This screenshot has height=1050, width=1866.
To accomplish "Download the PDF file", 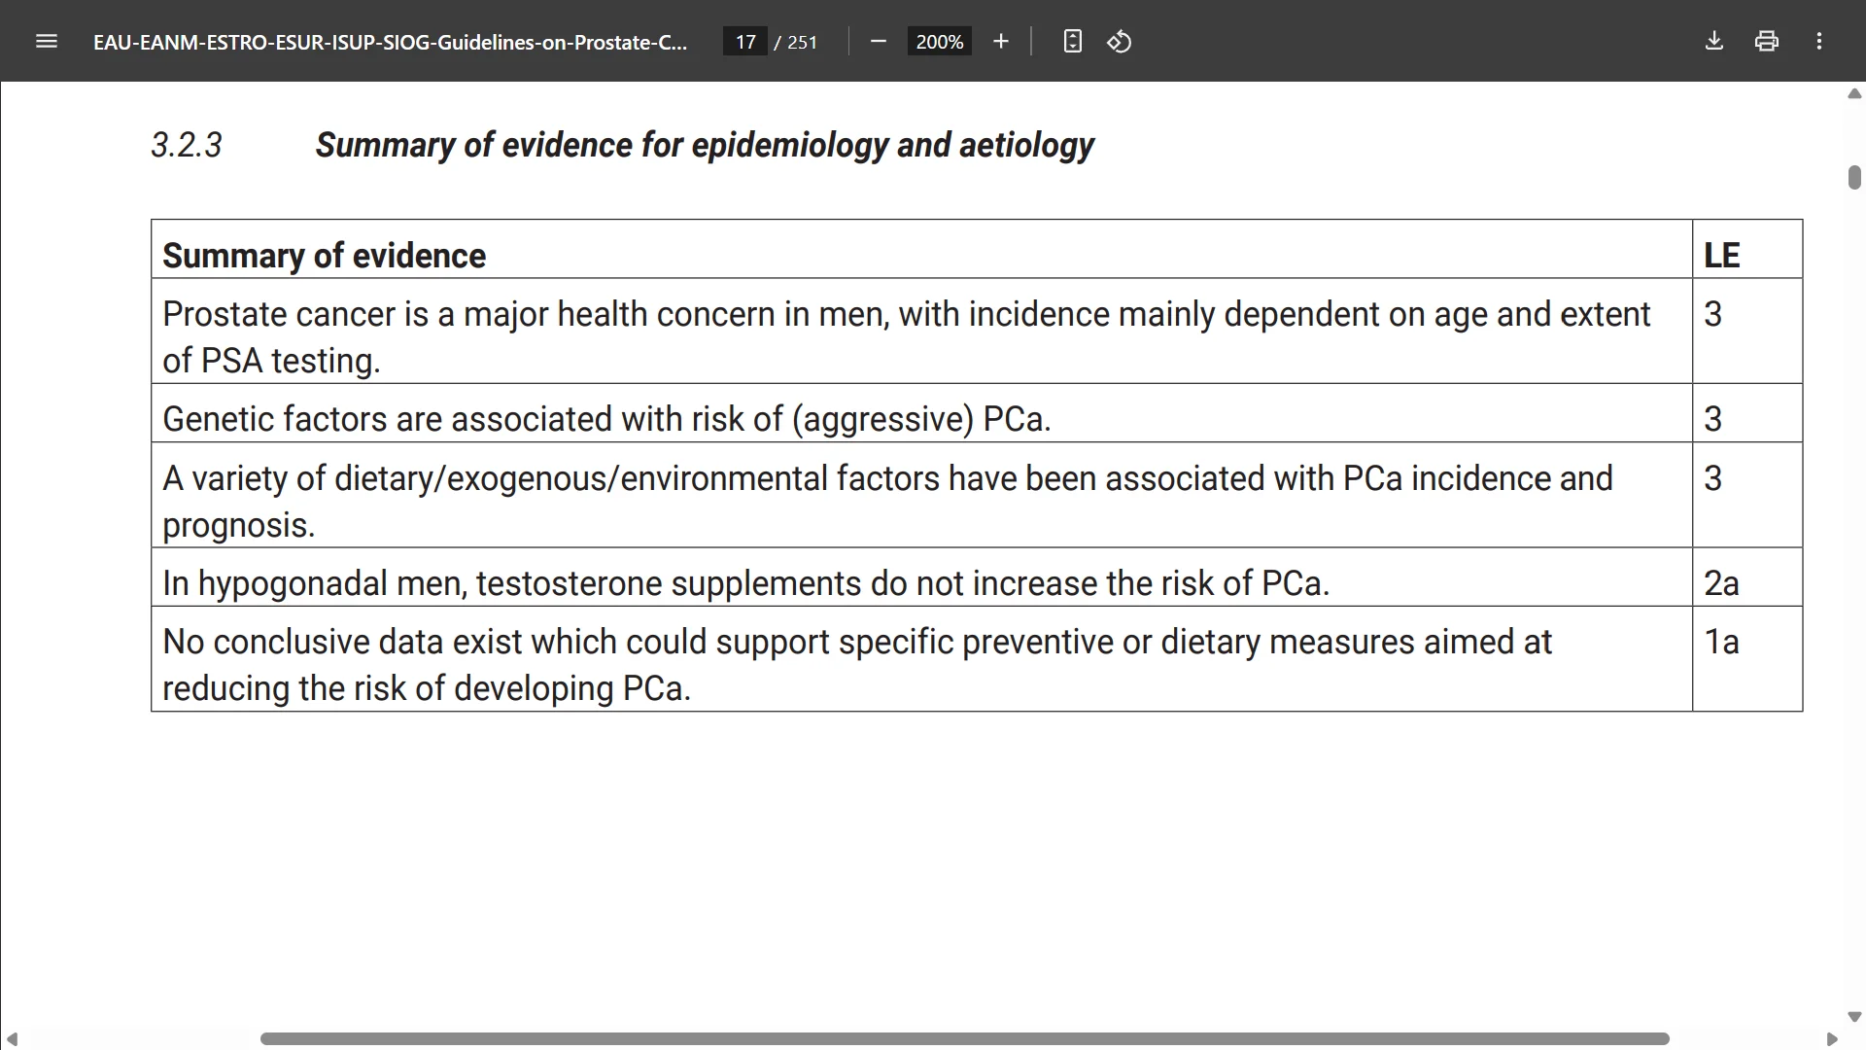I will point(1714,41).
